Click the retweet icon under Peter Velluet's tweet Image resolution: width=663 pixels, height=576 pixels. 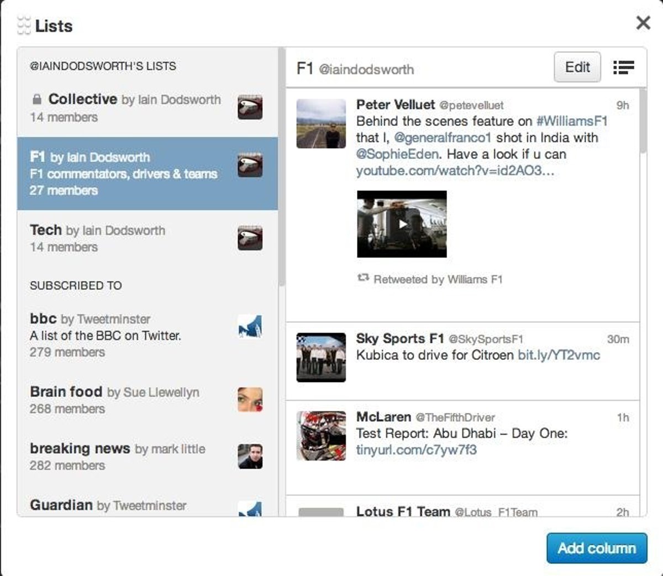[363, 278]
